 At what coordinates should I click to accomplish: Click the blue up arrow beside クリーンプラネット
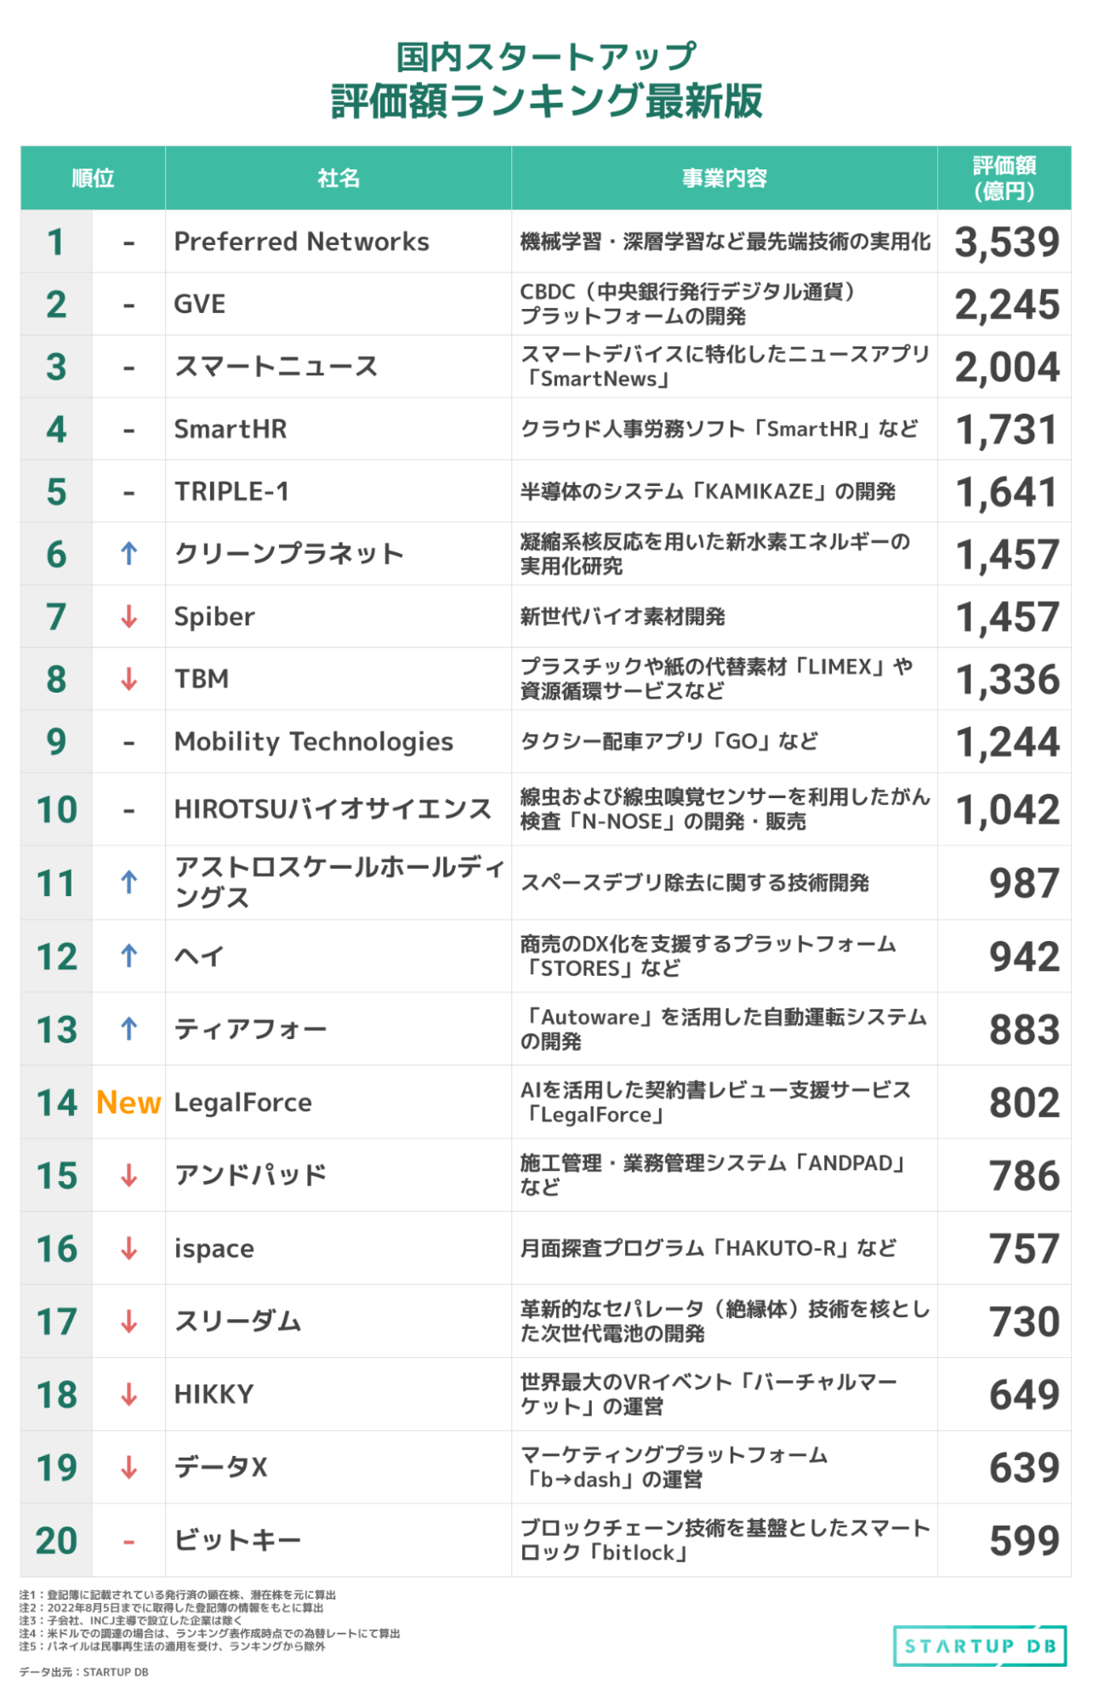[128, 554]
